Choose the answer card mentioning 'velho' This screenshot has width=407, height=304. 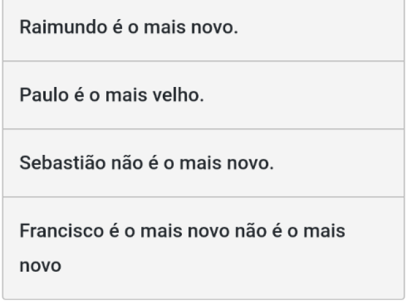(203, 95)
